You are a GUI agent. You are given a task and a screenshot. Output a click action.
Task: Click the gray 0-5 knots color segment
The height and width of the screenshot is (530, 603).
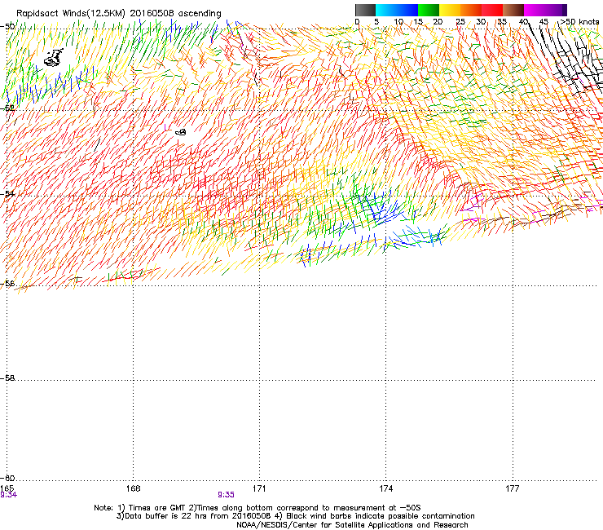(x=365, y=10)
